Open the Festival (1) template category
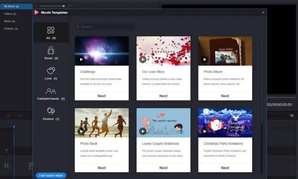 (51, 114)
